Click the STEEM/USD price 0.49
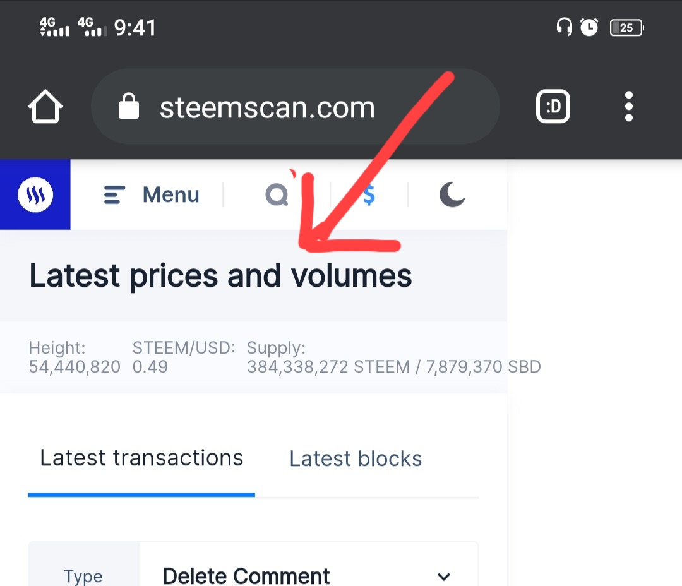The width and height of the screenshot is (682, 586). coord(150,367)
